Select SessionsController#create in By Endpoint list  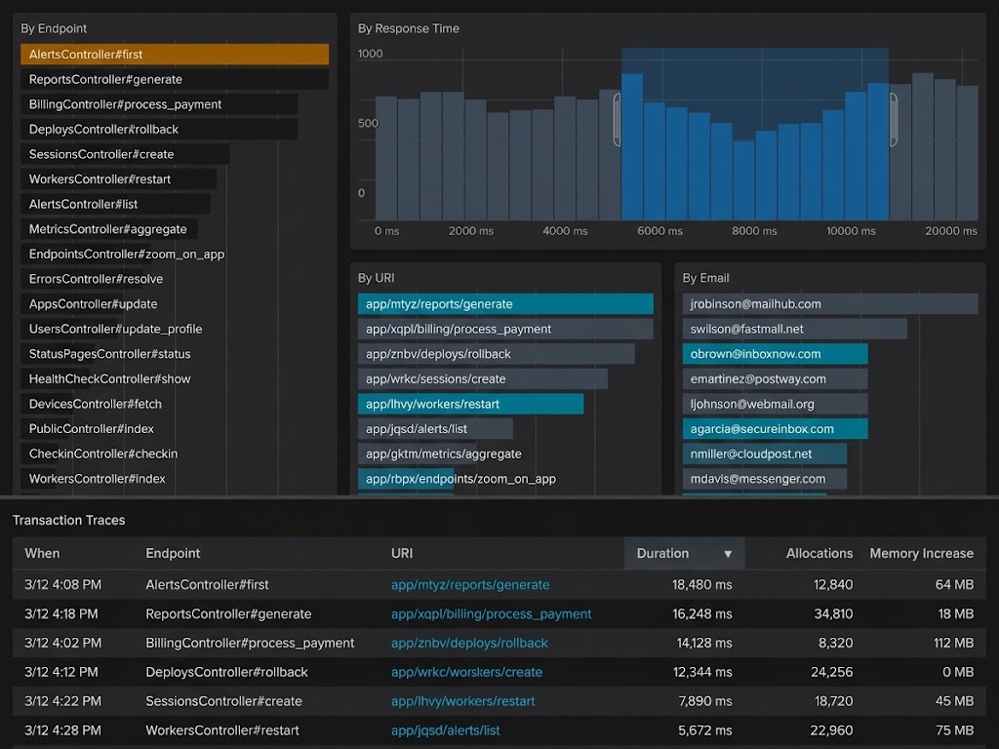point(125,154)
